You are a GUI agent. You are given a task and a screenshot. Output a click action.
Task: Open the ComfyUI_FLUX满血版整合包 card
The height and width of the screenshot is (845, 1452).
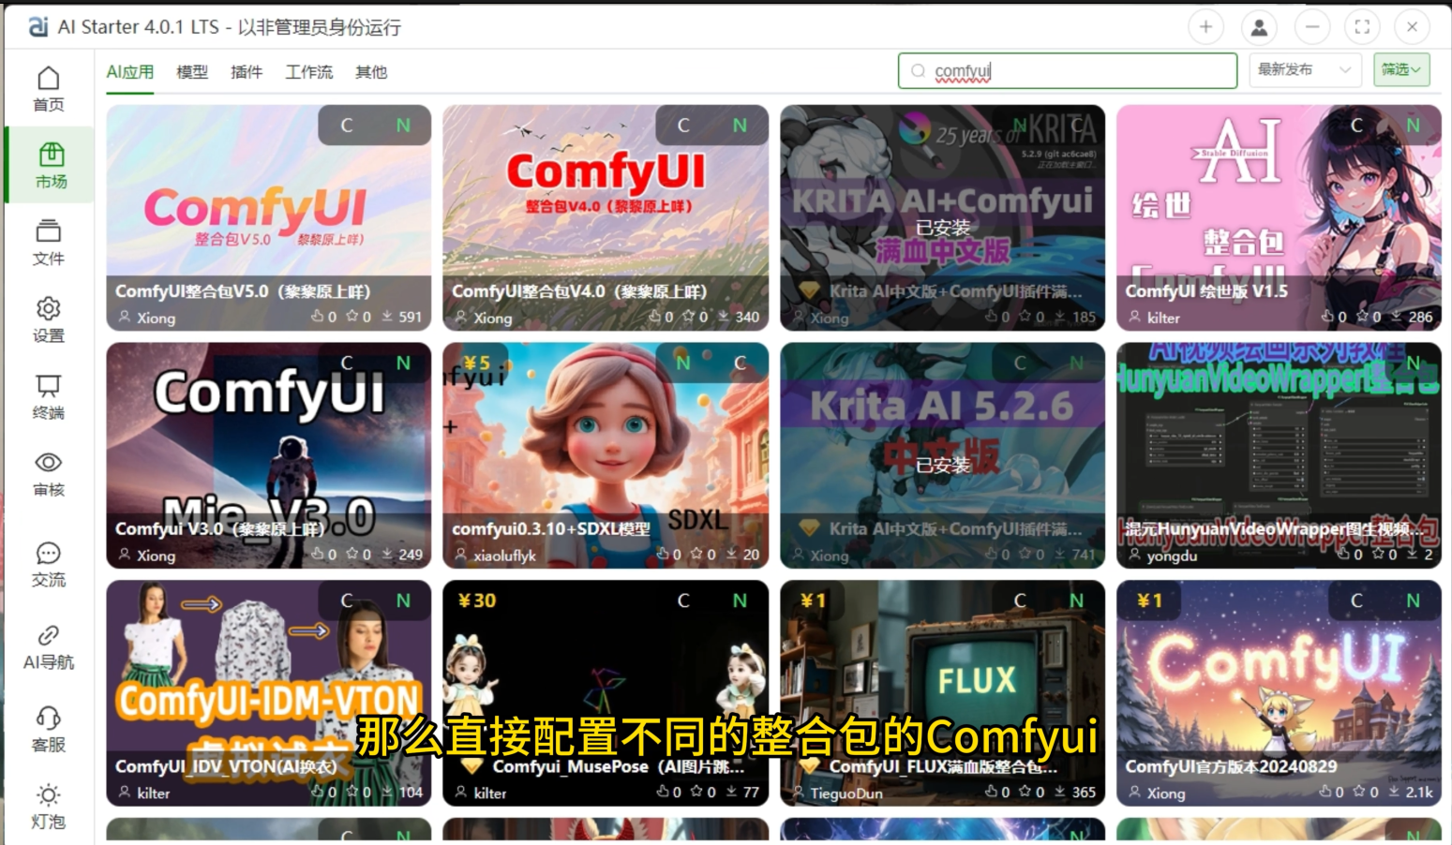(x=942, y=693)
